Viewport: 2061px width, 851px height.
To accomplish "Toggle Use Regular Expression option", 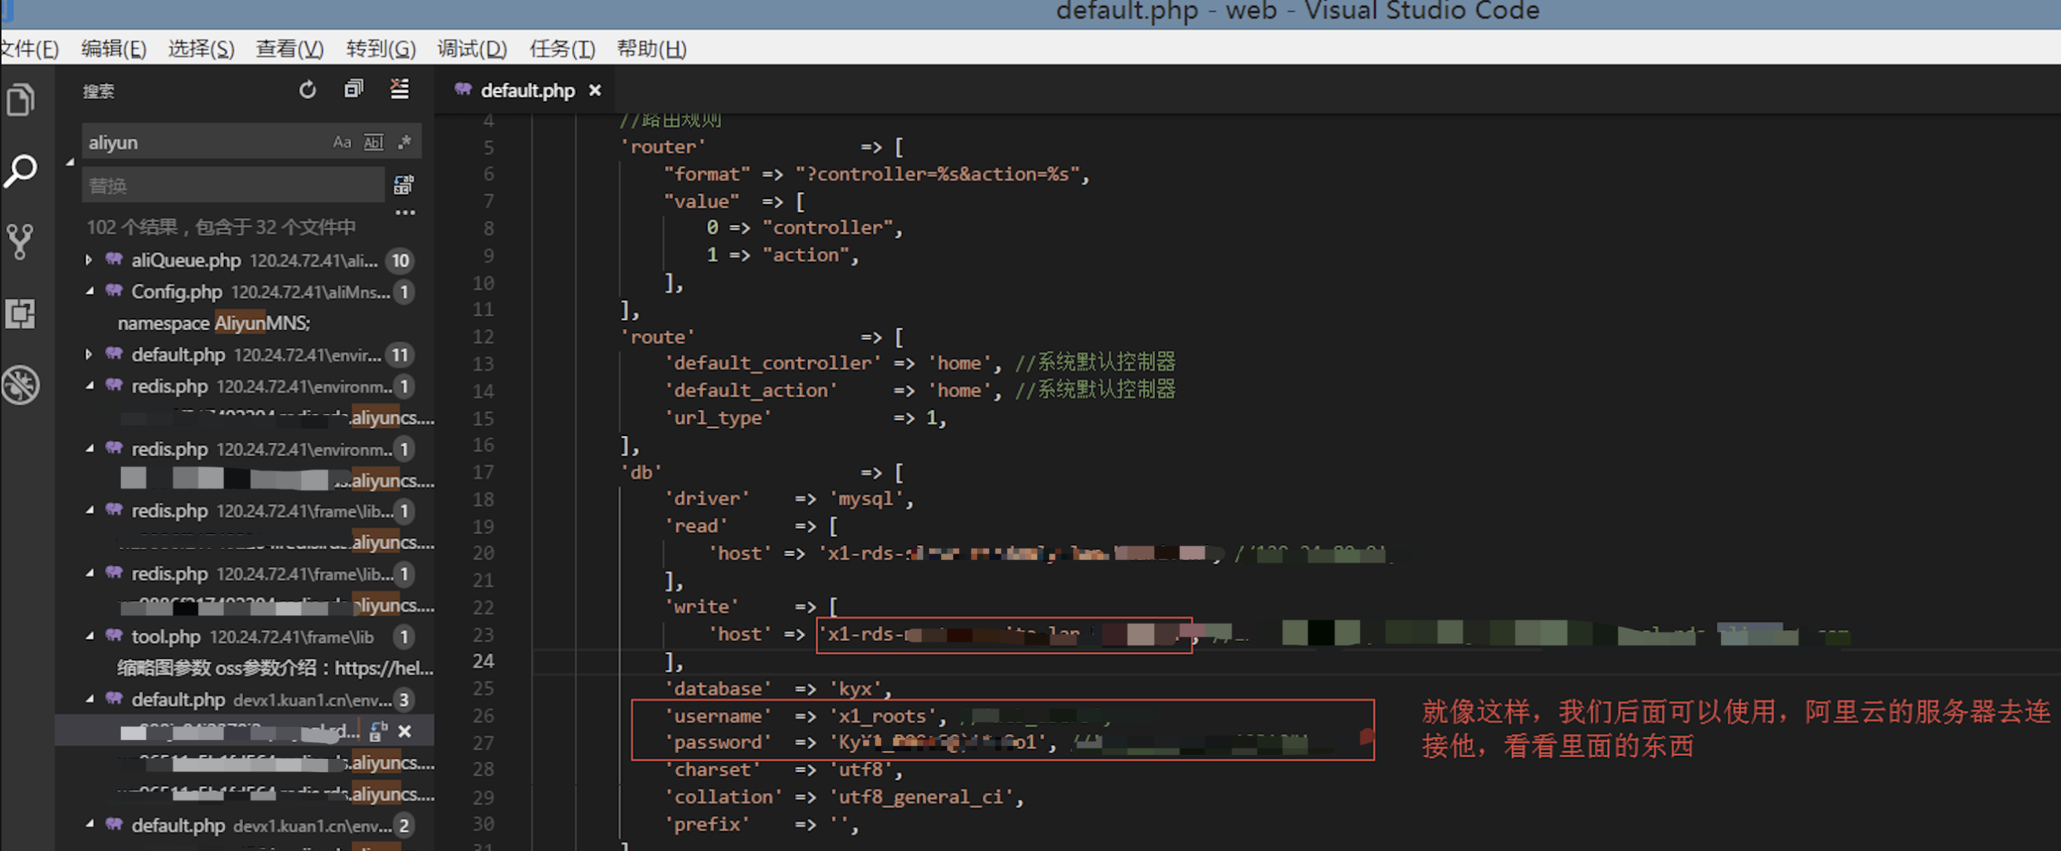I will tap(405, 143).
